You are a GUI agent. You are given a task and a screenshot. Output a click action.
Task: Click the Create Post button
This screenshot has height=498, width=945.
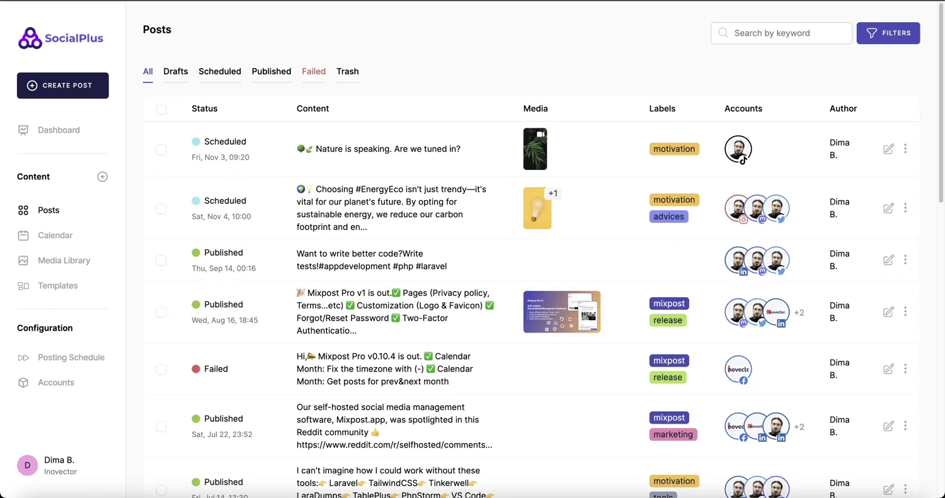(62, 85)
